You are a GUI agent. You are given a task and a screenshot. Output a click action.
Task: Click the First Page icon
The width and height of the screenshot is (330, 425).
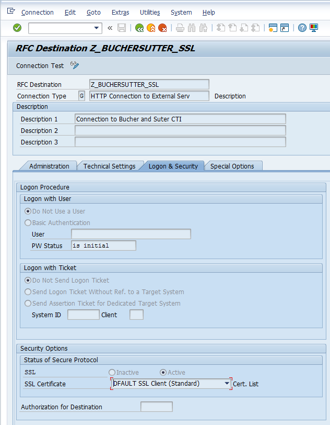(x=221, y=28)
